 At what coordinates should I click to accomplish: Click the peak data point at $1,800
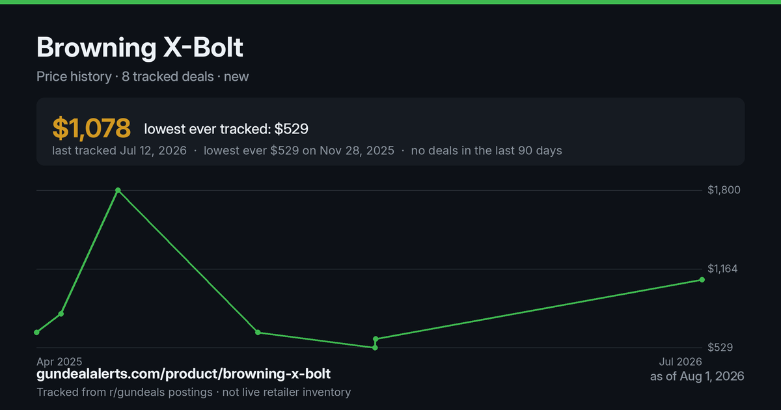point(118,190)
